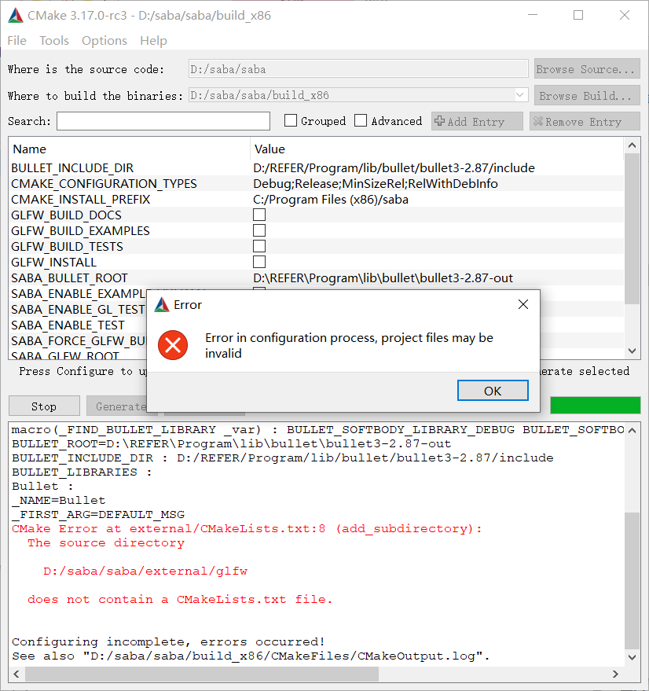Viewport: 649px width, 691px height.
Task: Click the red 'CMake Error at external/CMakeLists.txt:8' line
Action: [x=247, y=528]
